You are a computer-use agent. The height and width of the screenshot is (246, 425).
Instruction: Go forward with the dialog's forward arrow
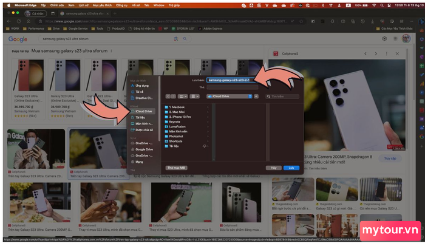point(173,97)
